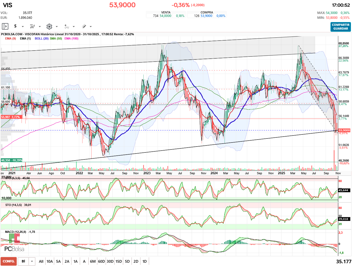Screen dimensions: 355x267
Task: Expand the dropdown arrow beside the gear
Action: point(57,27)
